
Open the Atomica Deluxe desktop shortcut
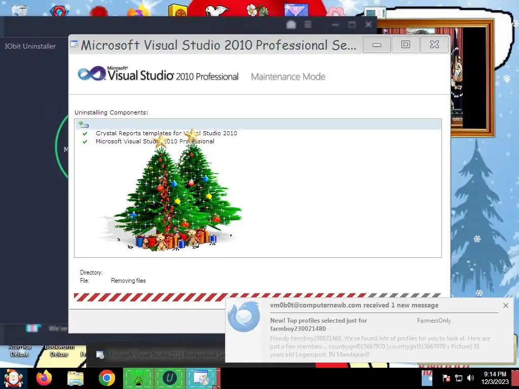click(20, 350)
